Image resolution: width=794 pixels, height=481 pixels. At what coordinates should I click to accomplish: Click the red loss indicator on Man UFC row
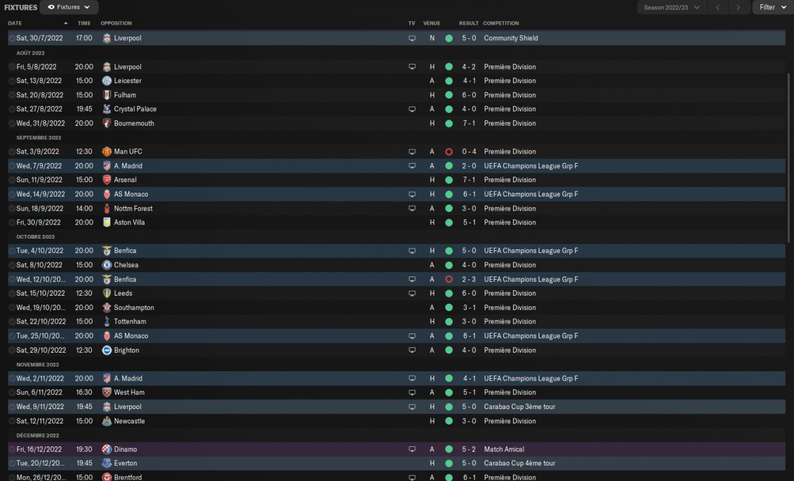point(448,152)
